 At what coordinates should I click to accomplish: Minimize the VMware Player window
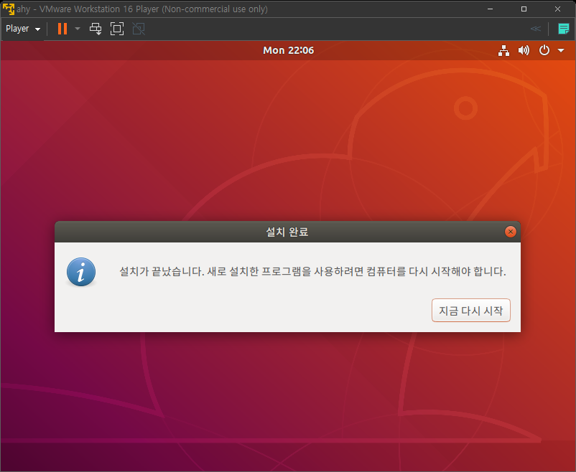490,9
